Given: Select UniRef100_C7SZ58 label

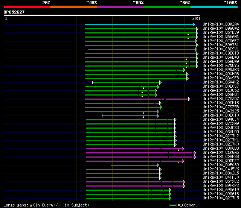Looking at the screenshot, I should point(221,107).
